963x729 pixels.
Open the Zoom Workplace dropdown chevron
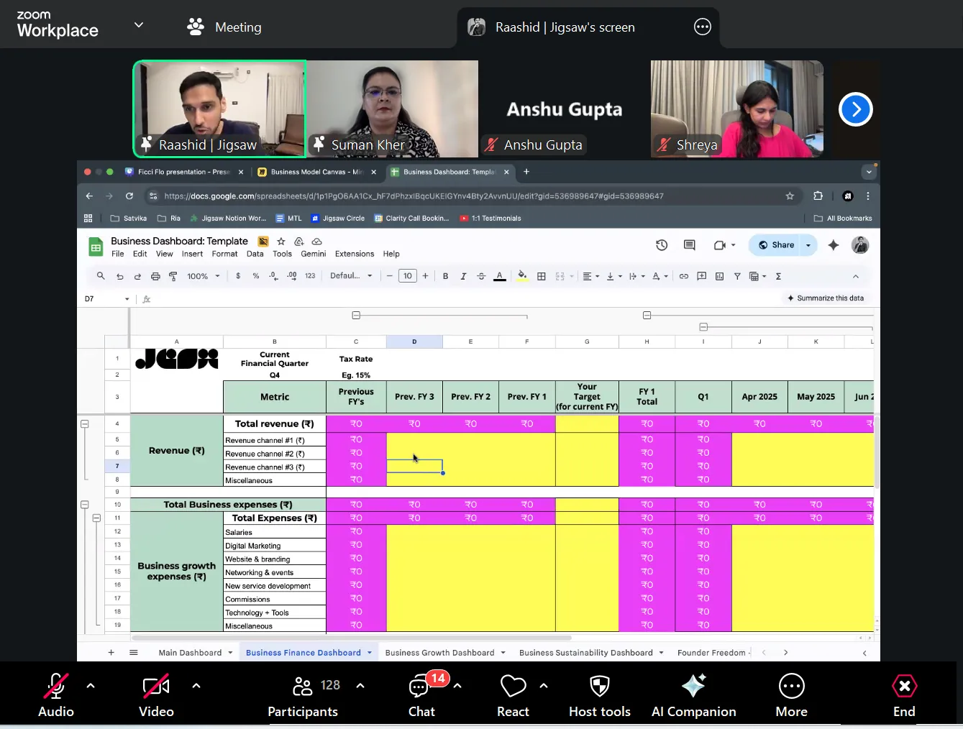139,25
